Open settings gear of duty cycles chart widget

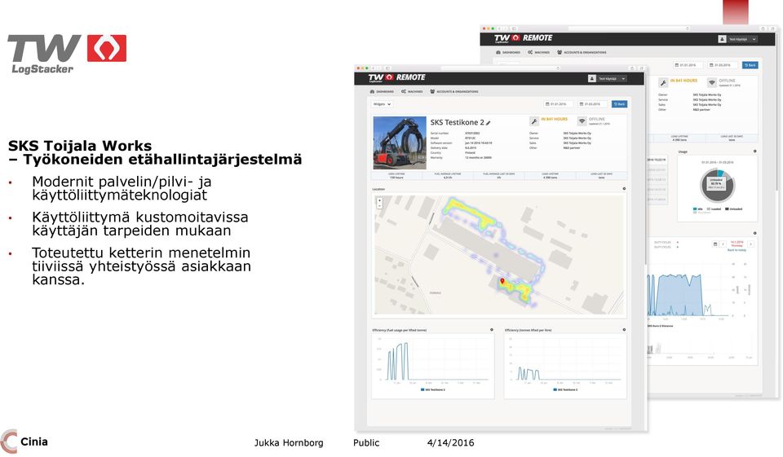[754, 233]
